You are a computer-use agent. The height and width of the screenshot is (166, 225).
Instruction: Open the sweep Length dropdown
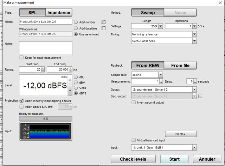click(161, 26)
